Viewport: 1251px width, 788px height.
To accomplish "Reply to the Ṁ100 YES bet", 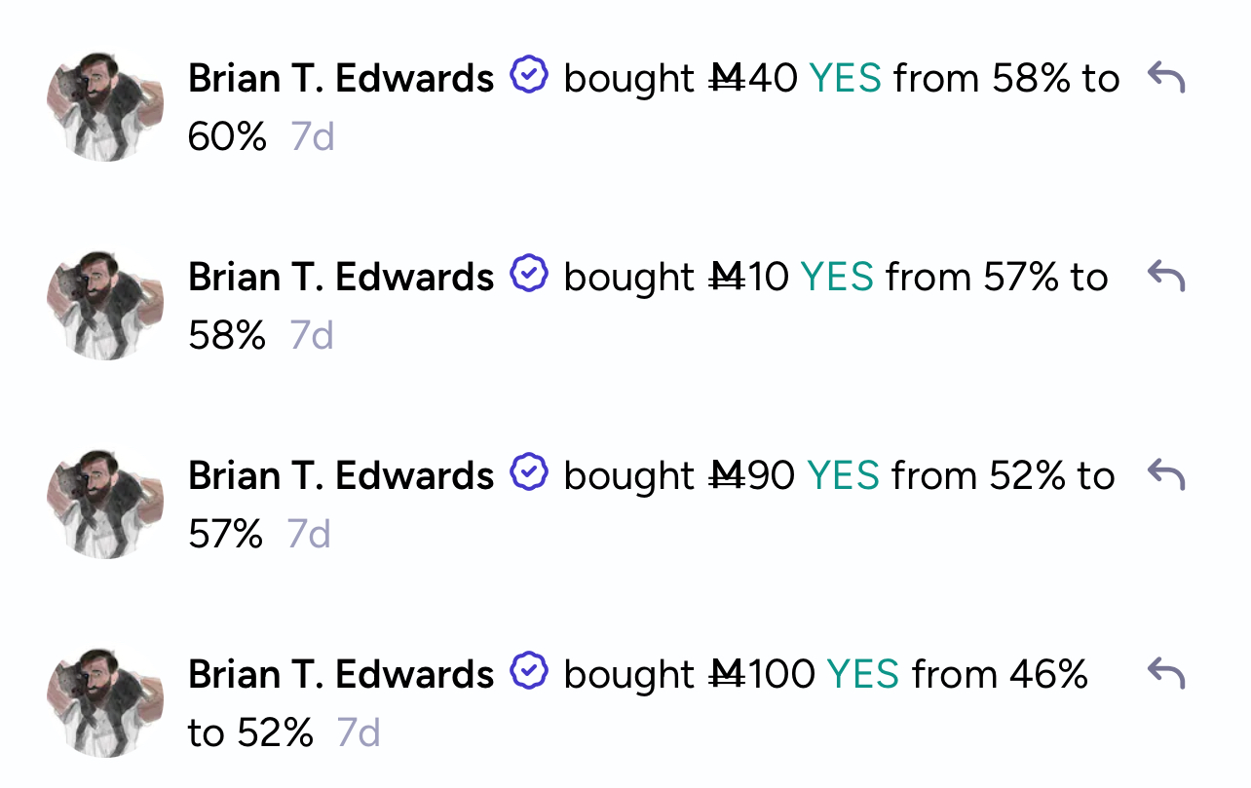I will 1166,673.
